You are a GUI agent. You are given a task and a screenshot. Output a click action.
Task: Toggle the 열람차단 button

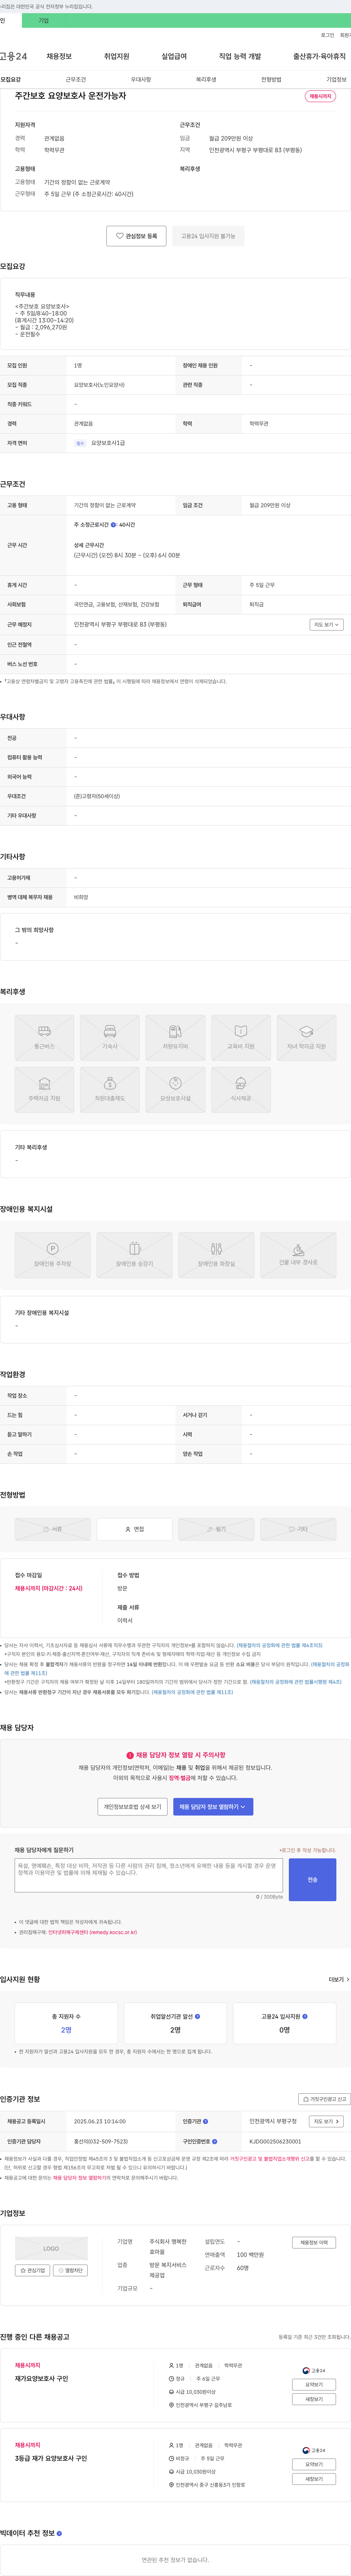(70, 2270)
